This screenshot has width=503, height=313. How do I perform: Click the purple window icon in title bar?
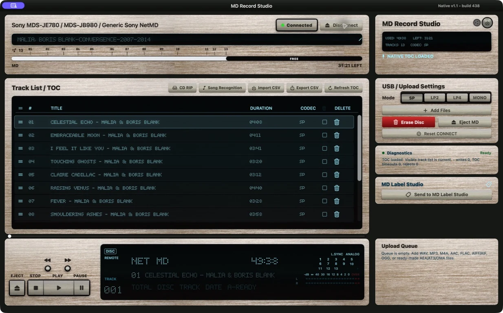point(13,6)
